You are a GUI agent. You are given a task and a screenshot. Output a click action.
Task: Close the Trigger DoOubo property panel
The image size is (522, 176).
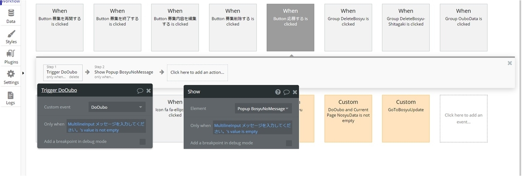[148, 91]
